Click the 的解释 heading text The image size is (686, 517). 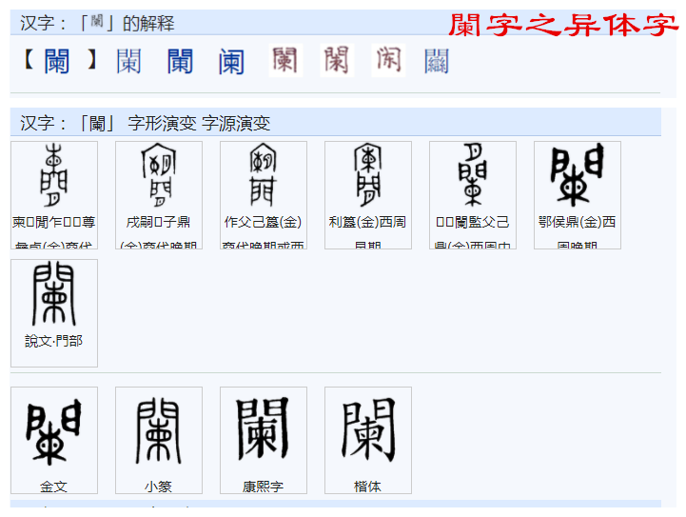(x=148, y=23)
